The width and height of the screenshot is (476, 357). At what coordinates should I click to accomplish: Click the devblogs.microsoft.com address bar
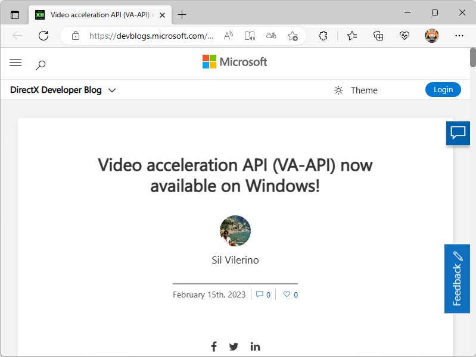151,36
